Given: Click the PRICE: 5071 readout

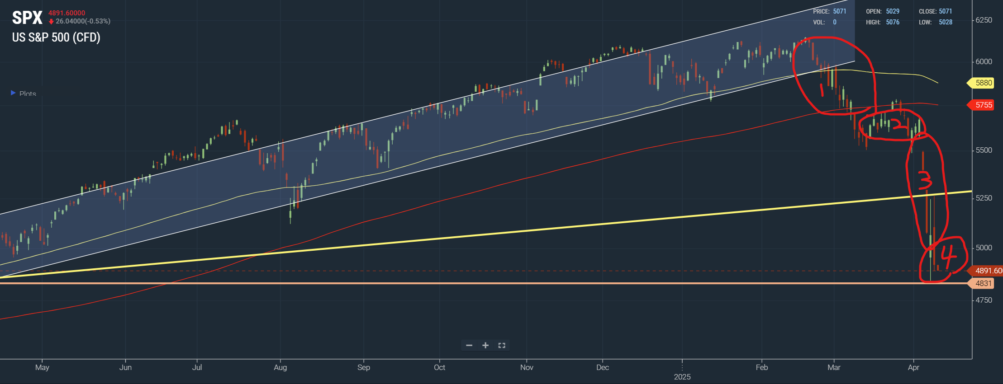Looking at the screenshot, I should pos(830,11).
